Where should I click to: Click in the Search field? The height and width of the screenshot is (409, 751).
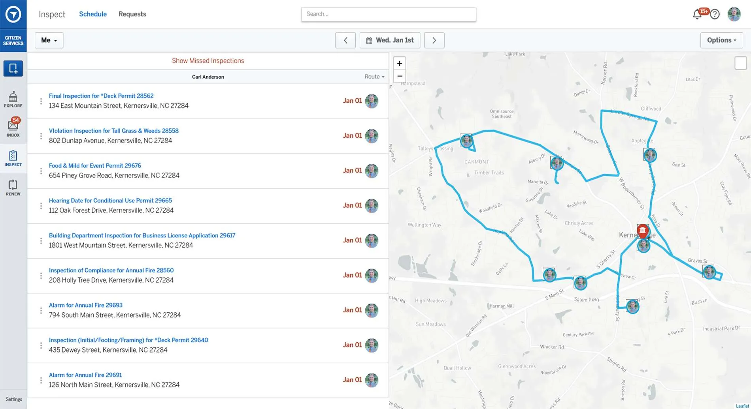click(x=389, y=14)
